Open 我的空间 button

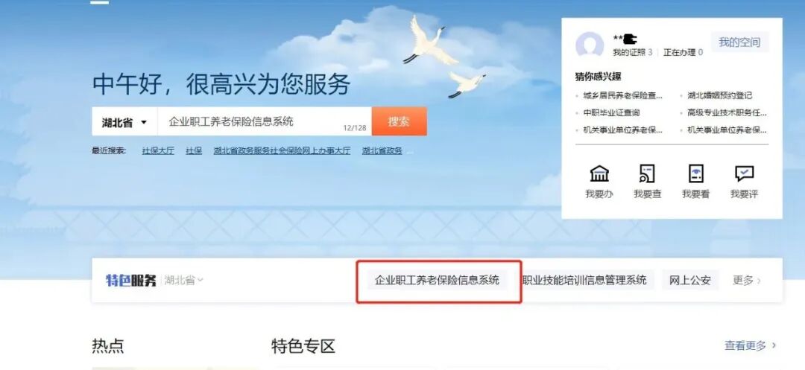click(739, 42)
